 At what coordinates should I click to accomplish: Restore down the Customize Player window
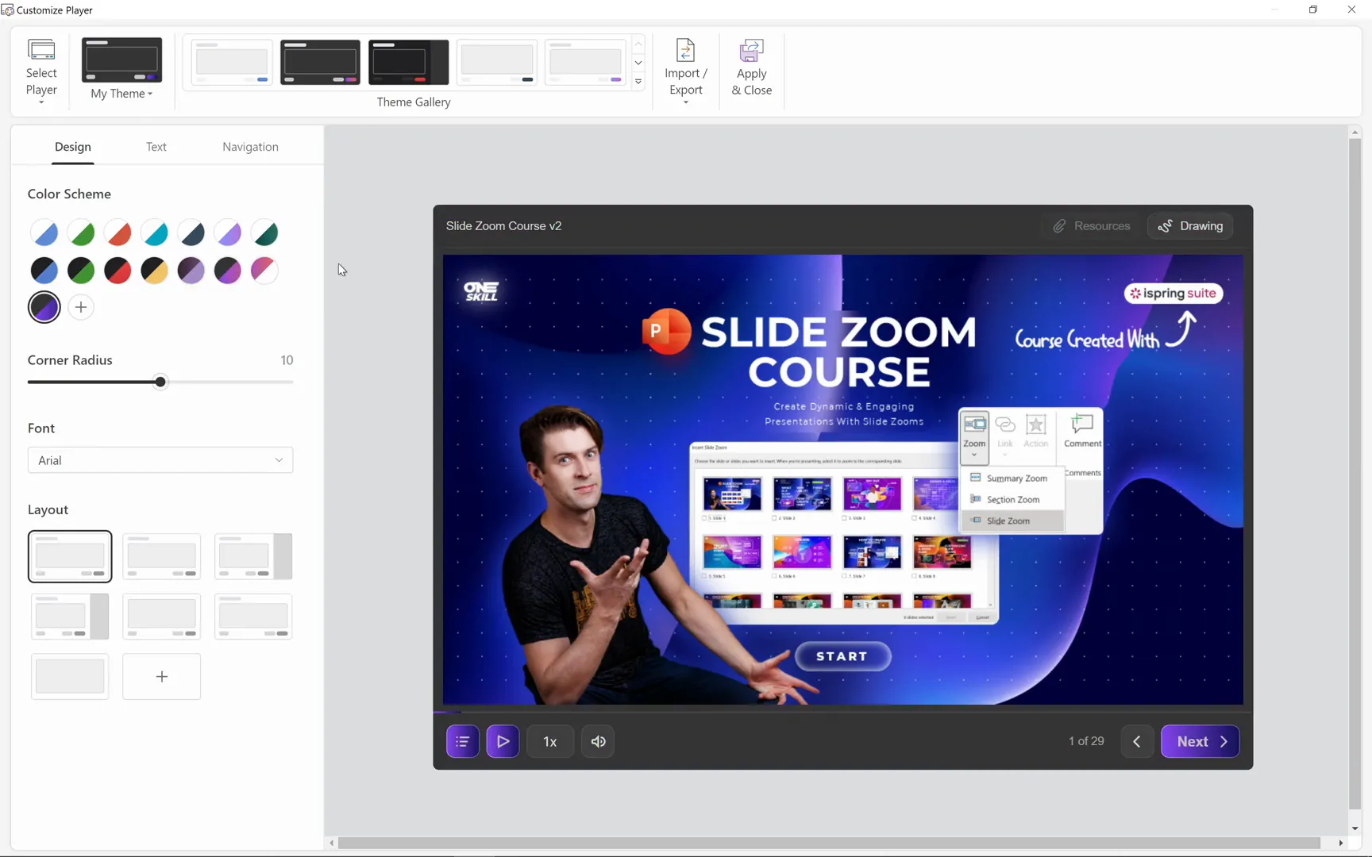click(x=1313, y=10)
